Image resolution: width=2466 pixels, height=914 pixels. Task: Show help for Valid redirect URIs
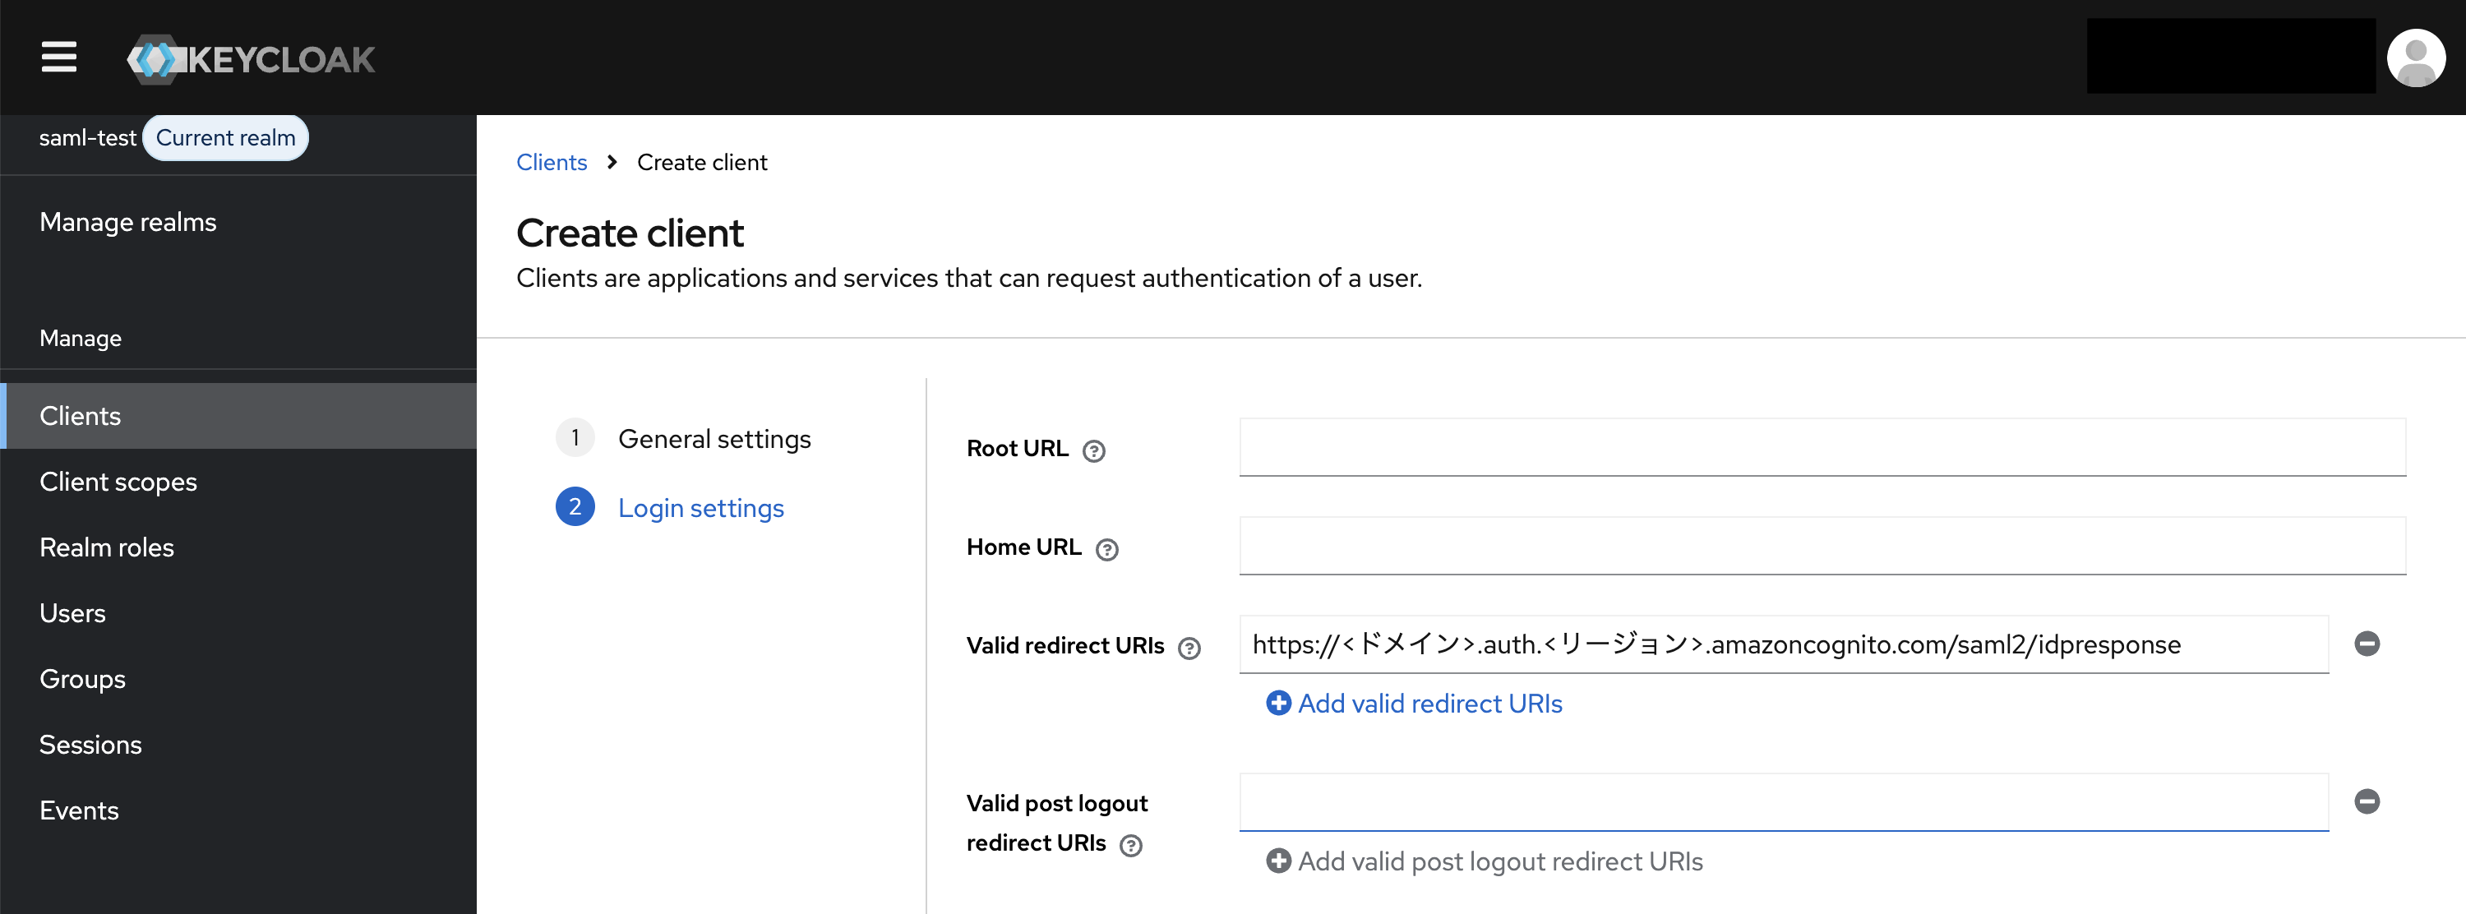coord(1189,648)
